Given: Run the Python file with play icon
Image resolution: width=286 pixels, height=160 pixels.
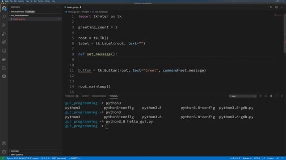Looking at the screenshot, I should 271,7.
